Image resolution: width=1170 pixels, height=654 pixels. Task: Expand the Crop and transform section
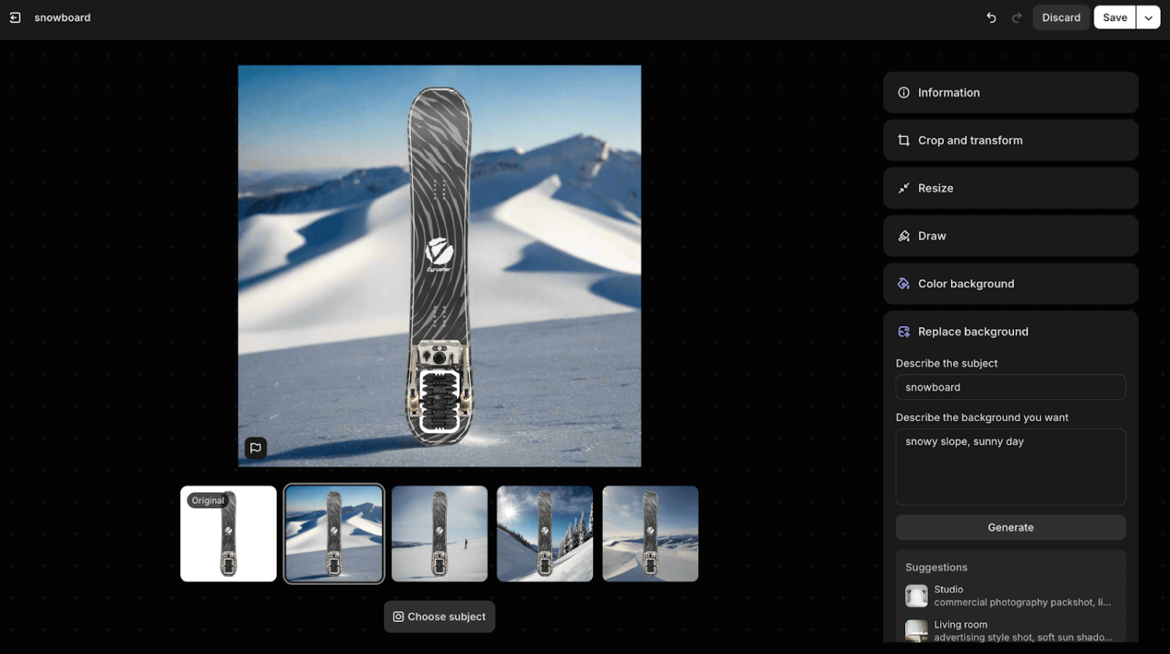(1010, 140)
